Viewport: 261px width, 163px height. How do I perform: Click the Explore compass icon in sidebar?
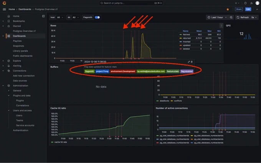9,61
